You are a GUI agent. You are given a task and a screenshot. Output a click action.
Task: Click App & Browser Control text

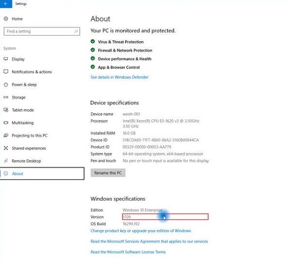click(x=119, y=67)
